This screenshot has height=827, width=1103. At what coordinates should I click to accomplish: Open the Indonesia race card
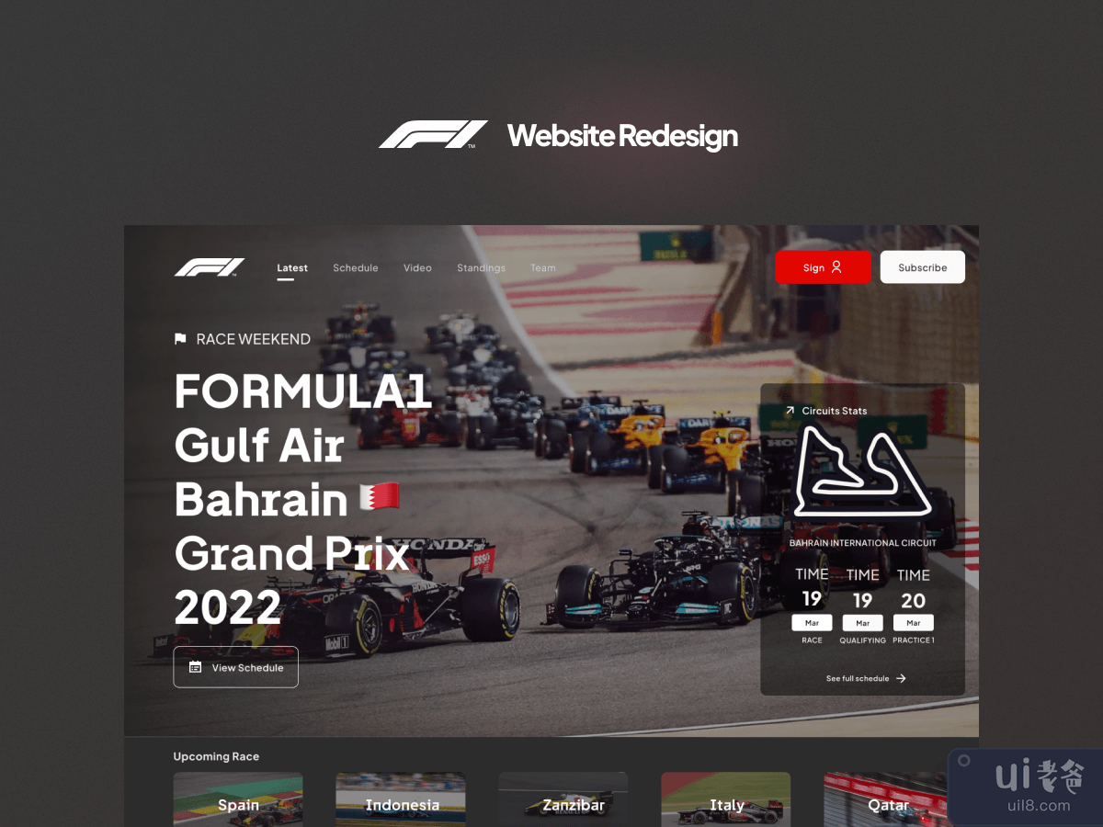[401, 799]
